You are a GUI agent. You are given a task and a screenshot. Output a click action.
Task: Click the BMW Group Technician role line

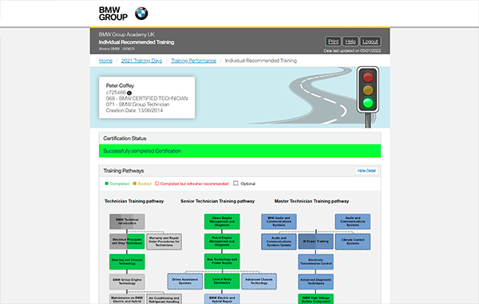pos(137,105)
